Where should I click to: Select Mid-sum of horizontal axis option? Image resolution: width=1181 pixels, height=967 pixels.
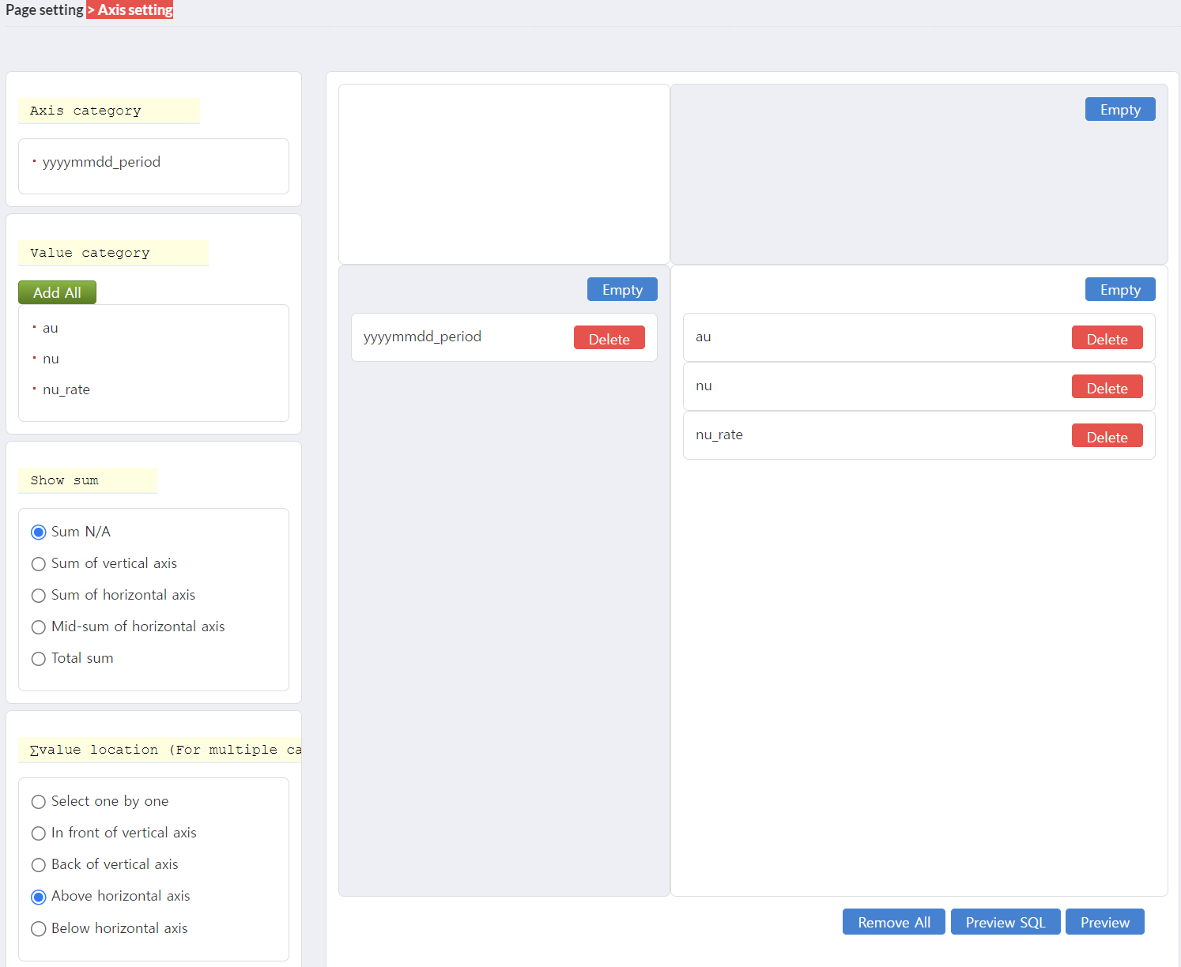[38, 627]
